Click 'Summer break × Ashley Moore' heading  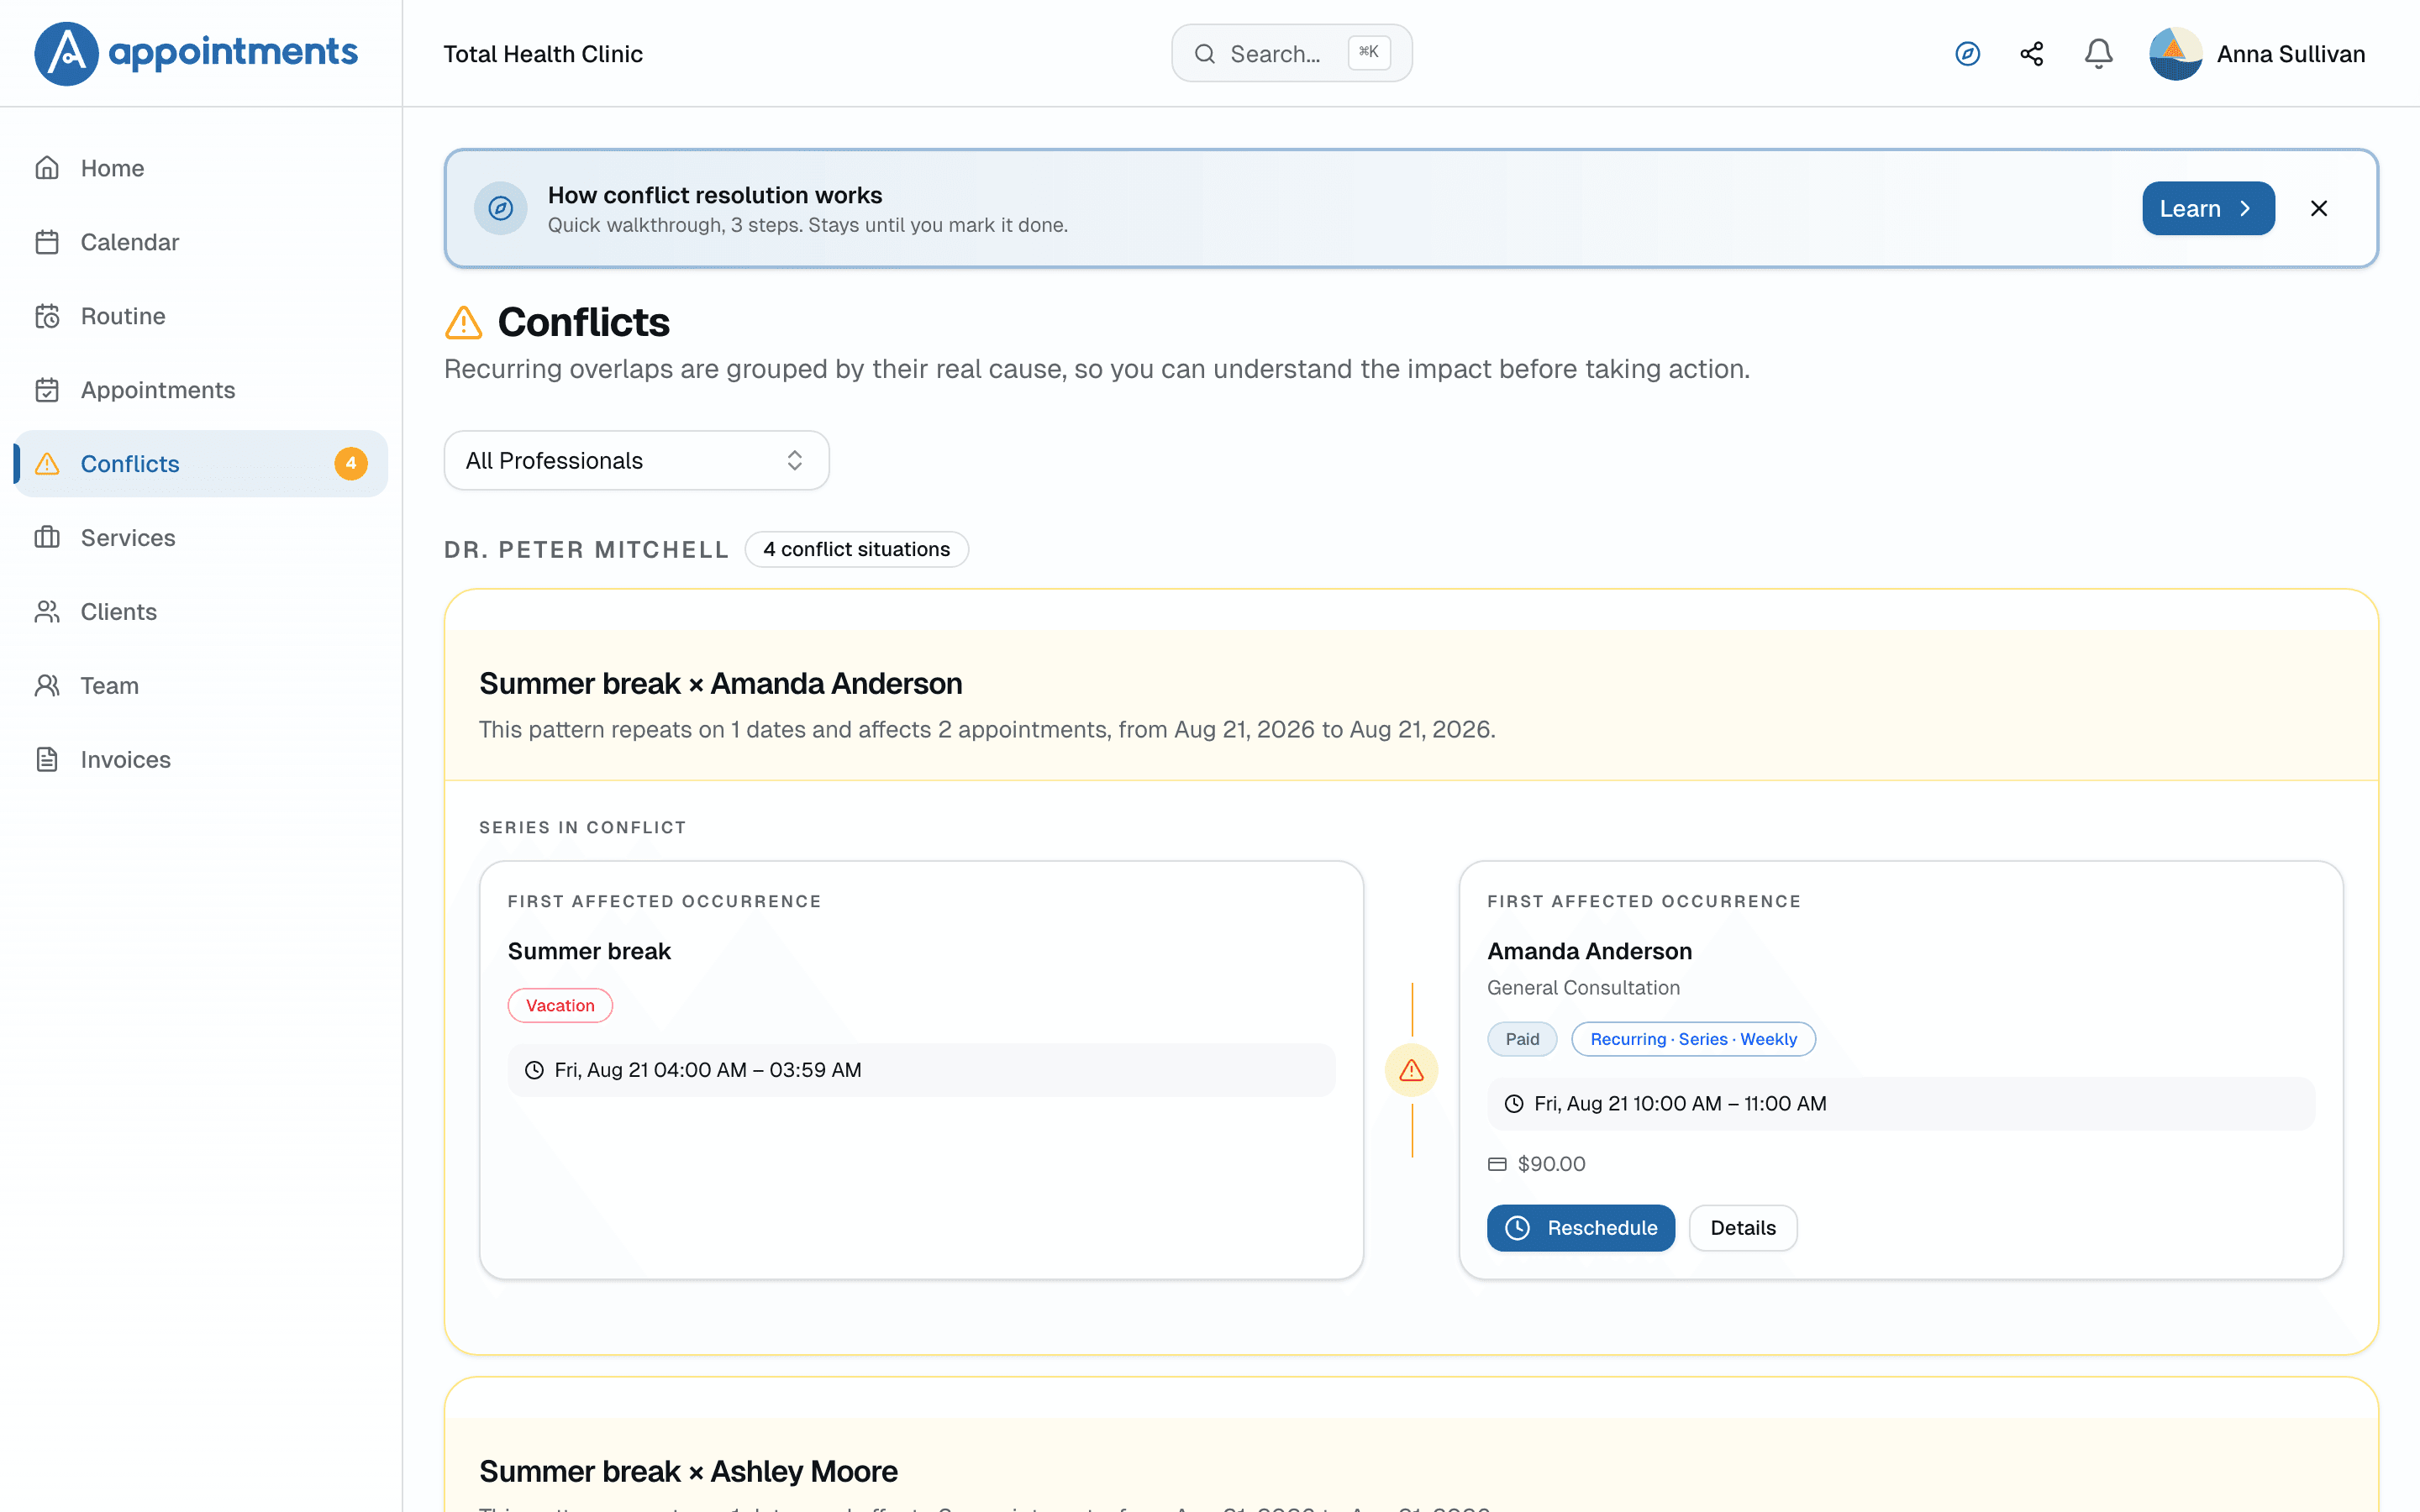click(x=689, y=1472)
